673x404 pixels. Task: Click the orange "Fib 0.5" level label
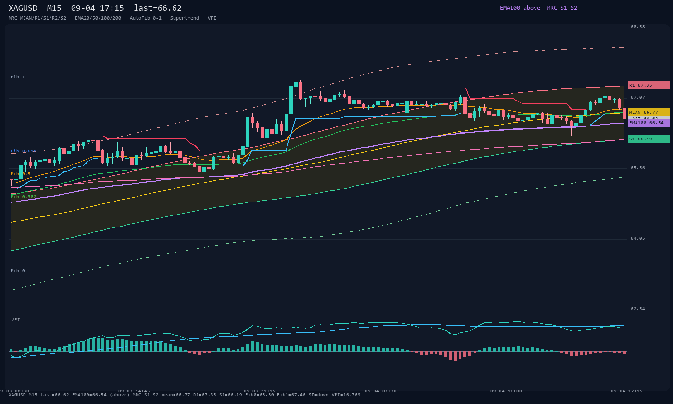21,174
